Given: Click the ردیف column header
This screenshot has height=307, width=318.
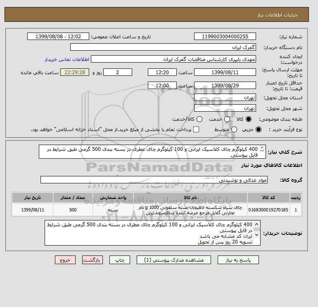Looking at the screenshot, I should pyautogui.click(x=296, y=197).
